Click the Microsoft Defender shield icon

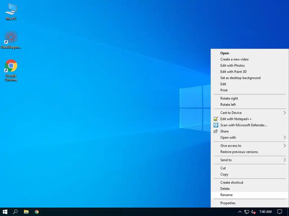(x=216, y=125)
